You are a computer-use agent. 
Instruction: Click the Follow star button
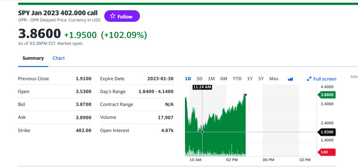(122, 16)
